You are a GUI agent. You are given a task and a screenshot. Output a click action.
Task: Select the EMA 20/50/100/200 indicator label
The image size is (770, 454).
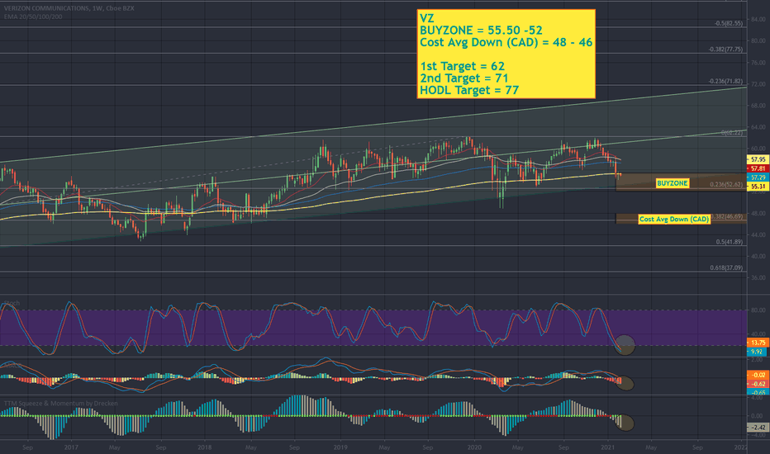click(33, 17)
